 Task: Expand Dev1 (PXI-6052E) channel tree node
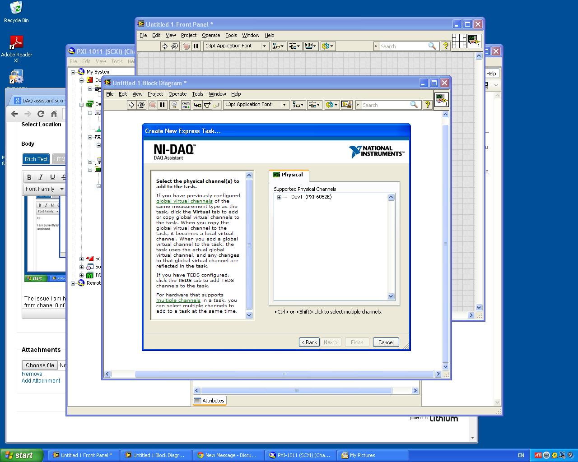(279, 197)
